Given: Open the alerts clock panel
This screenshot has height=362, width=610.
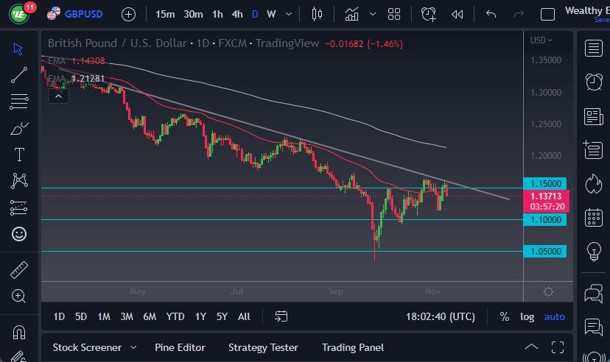Looking at the screenshot, I should [x=593, y=82].
